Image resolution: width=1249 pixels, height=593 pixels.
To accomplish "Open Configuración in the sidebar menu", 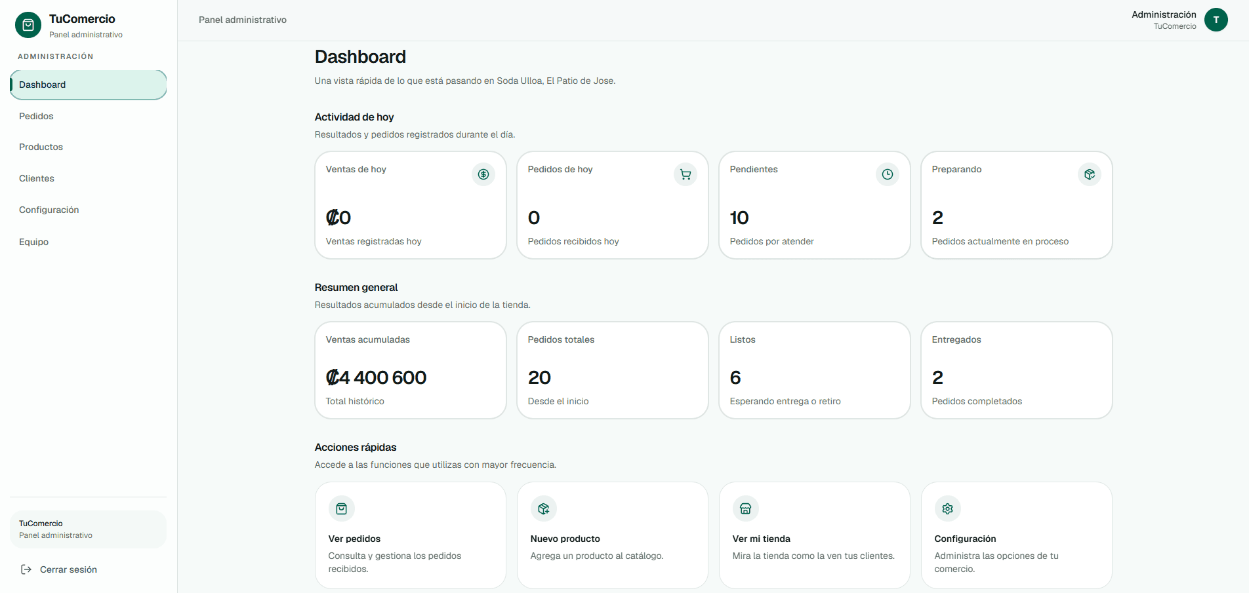I will pos(89,210).
